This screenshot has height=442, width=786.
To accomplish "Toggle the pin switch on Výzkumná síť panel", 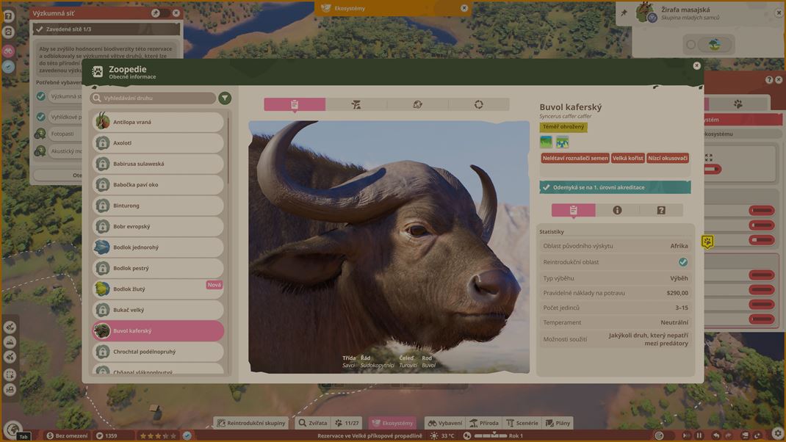I will tap(160, 13).
